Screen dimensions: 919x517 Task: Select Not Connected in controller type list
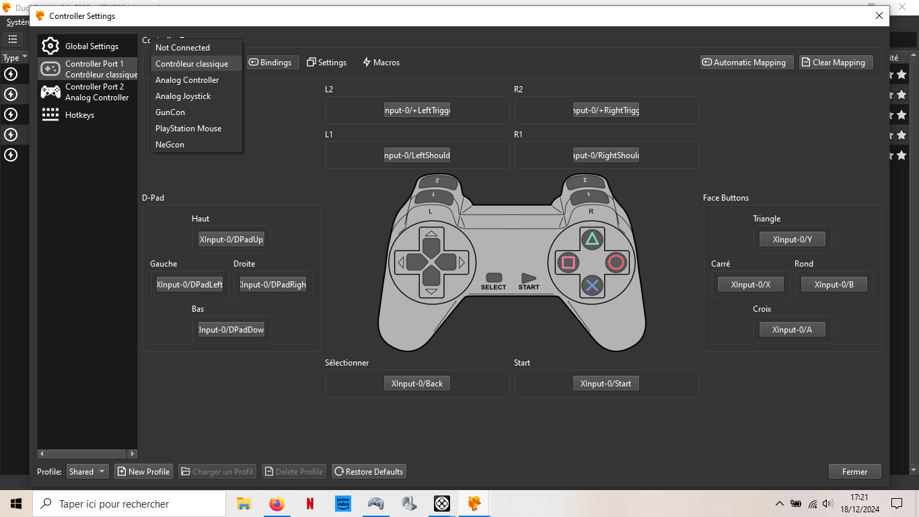(x=182, y=48)
